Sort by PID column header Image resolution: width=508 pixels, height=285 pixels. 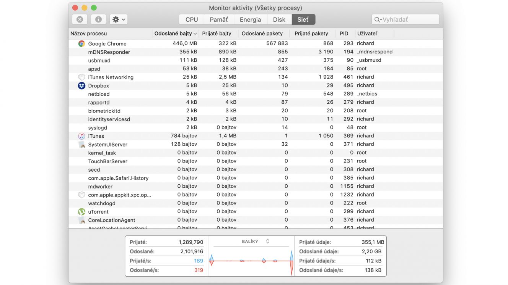[345, 34]
